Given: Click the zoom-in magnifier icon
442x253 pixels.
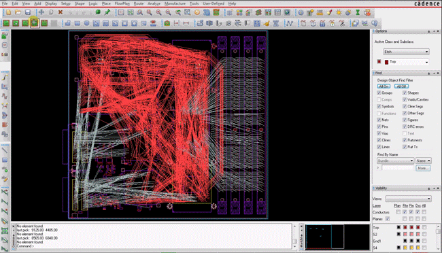Looking at the screenshot, I should click(x=158, y=12).
